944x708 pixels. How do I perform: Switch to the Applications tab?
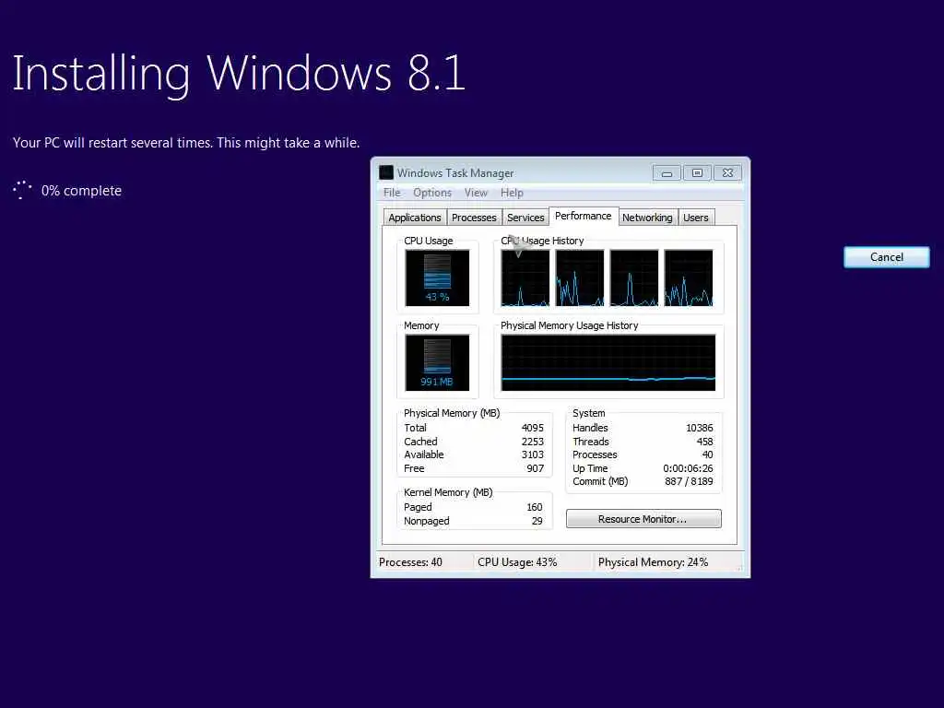(x=414, y=218)
